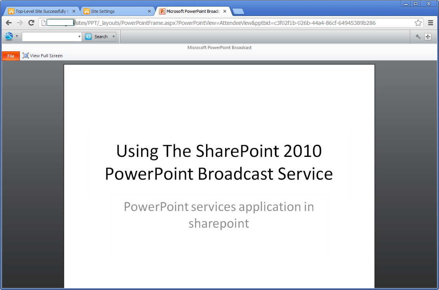This screenshot has width=439, height=290.
Task: Reload the page with the refresh icon
Action: pyautogui.click(x=31, y=23)
